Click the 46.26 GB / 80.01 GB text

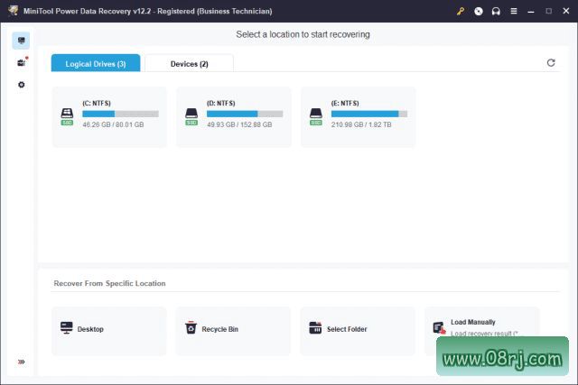[113, 124]
